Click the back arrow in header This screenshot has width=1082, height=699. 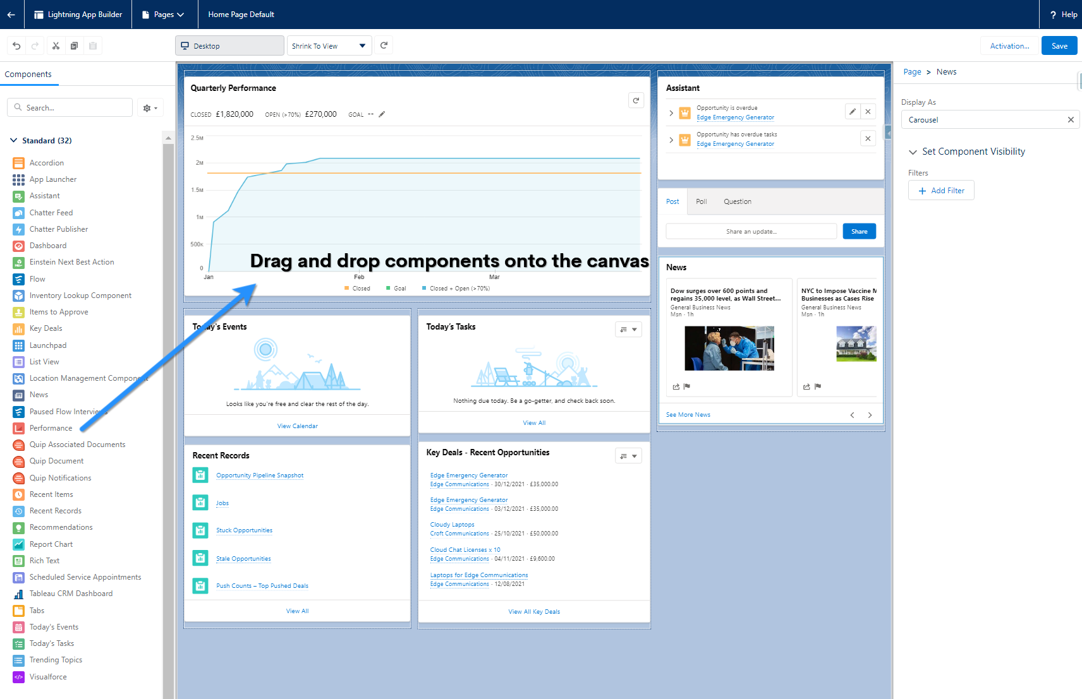[x=11, y=15]
